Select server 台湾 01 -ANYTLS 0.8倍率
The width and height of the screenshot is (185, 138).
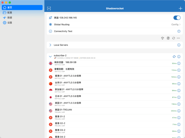115,84
